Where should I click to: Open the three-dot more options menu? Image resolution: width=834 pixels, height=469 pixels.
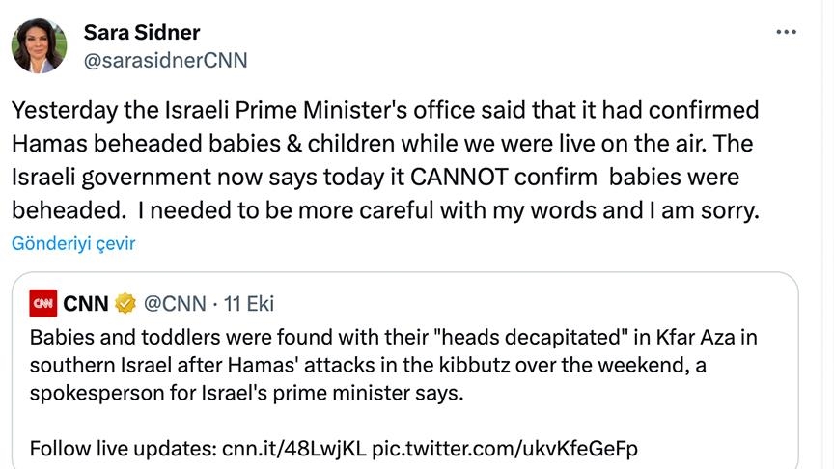click(786, 33)
